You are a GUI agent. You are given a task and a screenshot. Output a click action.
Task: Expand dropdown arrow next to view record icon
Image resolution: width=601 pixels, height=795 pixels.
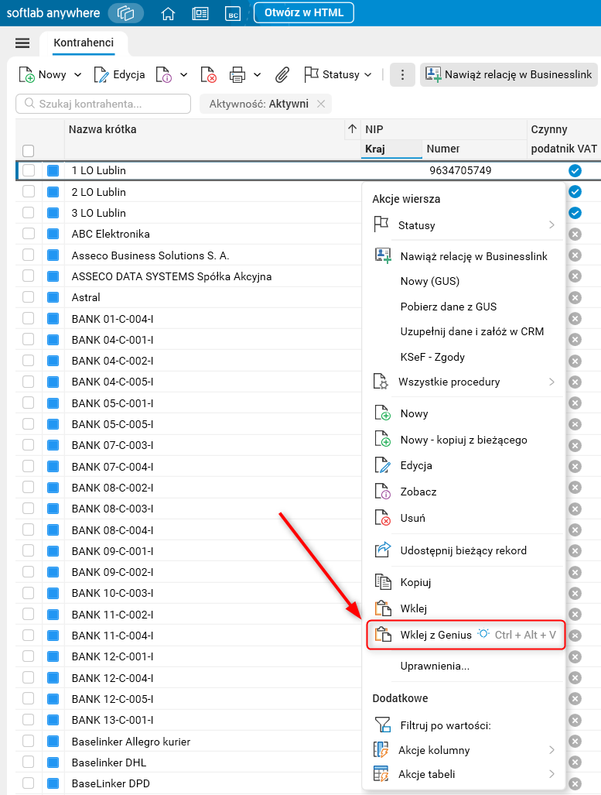[183, 74]
